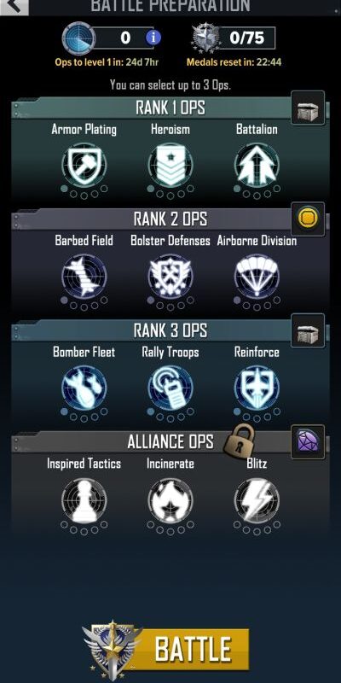This screenshot has height=683, width=341.
Task: Open the Rank 3 Ops crate
Action: (308, 330)
